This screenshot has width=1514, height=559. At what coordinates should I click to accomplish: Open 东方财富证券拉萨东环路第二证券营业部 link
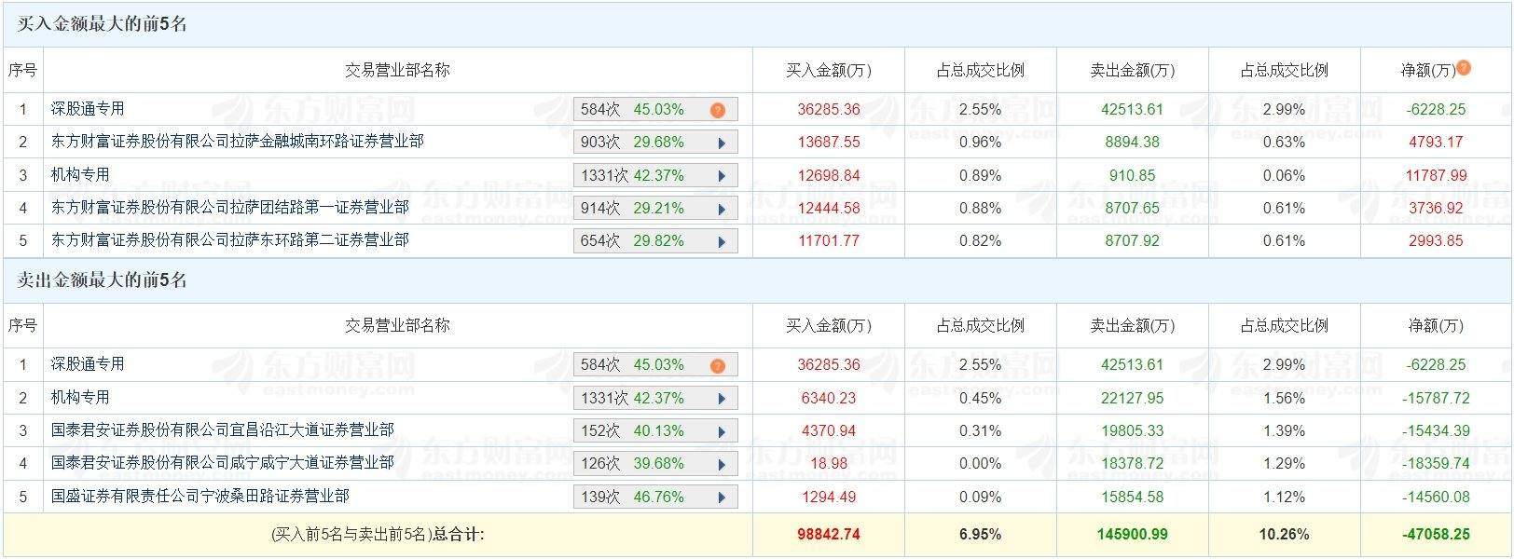pyautogui.click(x=229, y=240)
